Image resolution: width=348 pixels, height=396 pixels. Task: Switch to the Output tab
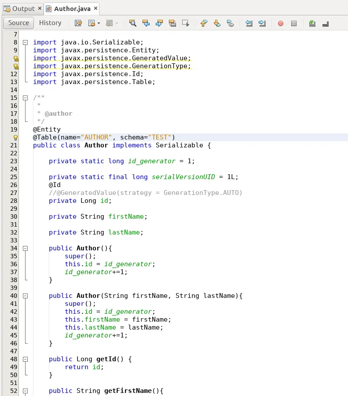pyautogui.click(x=23, y=9)
